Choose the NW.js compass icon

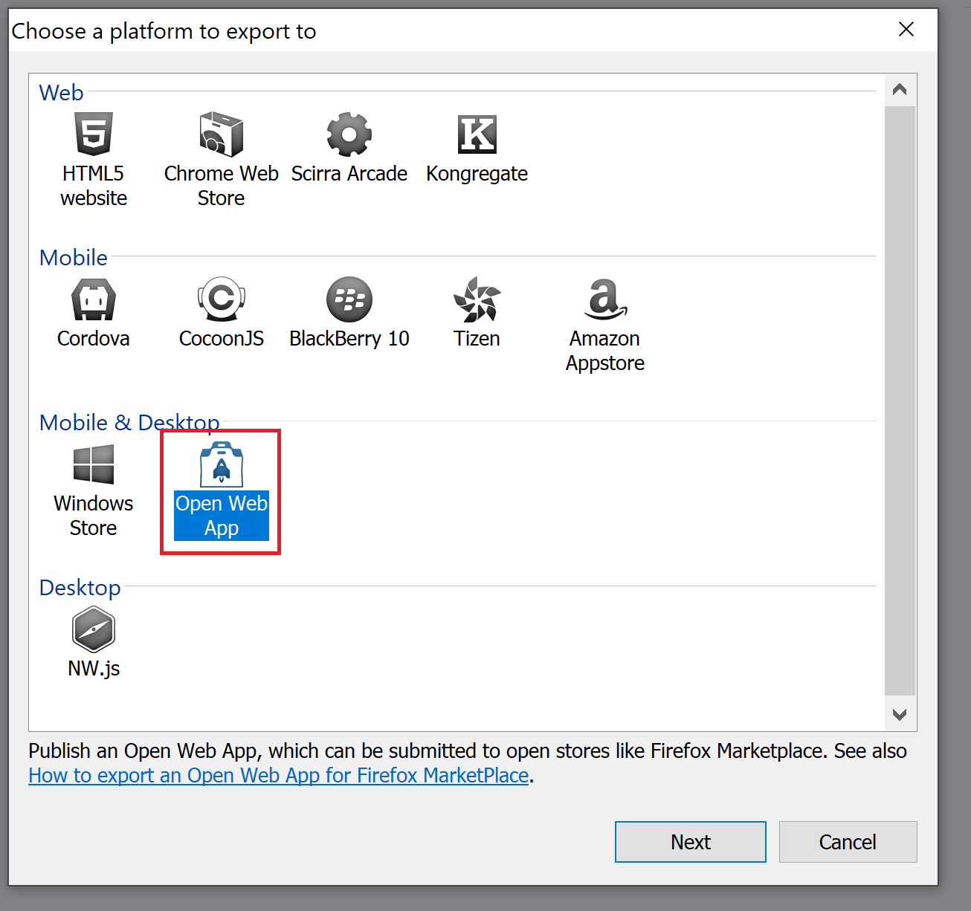click(x=94, y=629)
